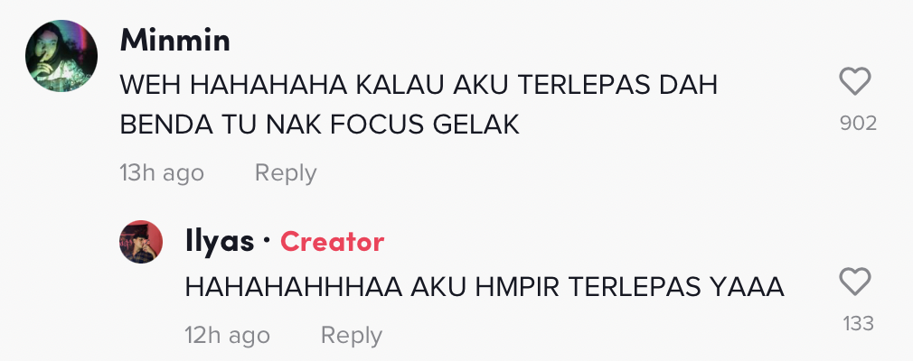This screenshot has width=913, height=361.
Task: Click the 12h ago timestamp
Action: point(227,336)
